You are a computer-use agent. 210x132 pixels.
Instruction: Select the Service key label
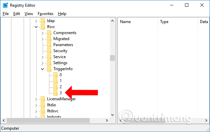pyautogui.click(x=59, y=57)
